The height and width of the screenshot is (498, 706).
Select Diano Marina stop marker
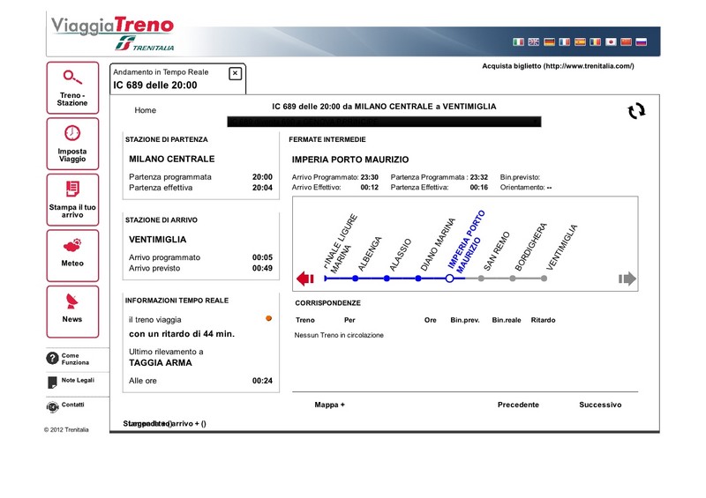[x=418, y=279]
